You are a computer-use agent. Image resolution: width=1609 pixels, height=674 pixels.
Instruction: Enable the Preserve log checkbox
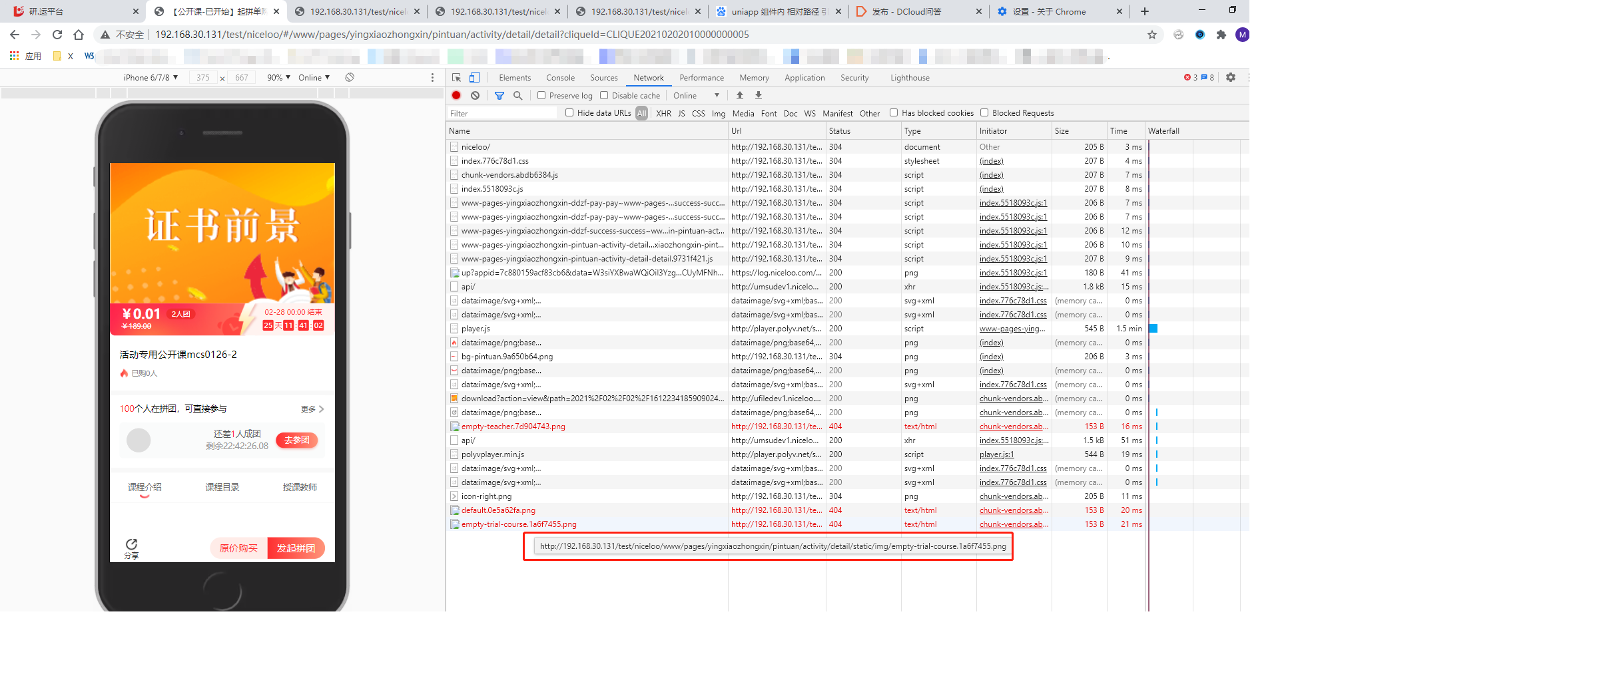coord(541,96)
